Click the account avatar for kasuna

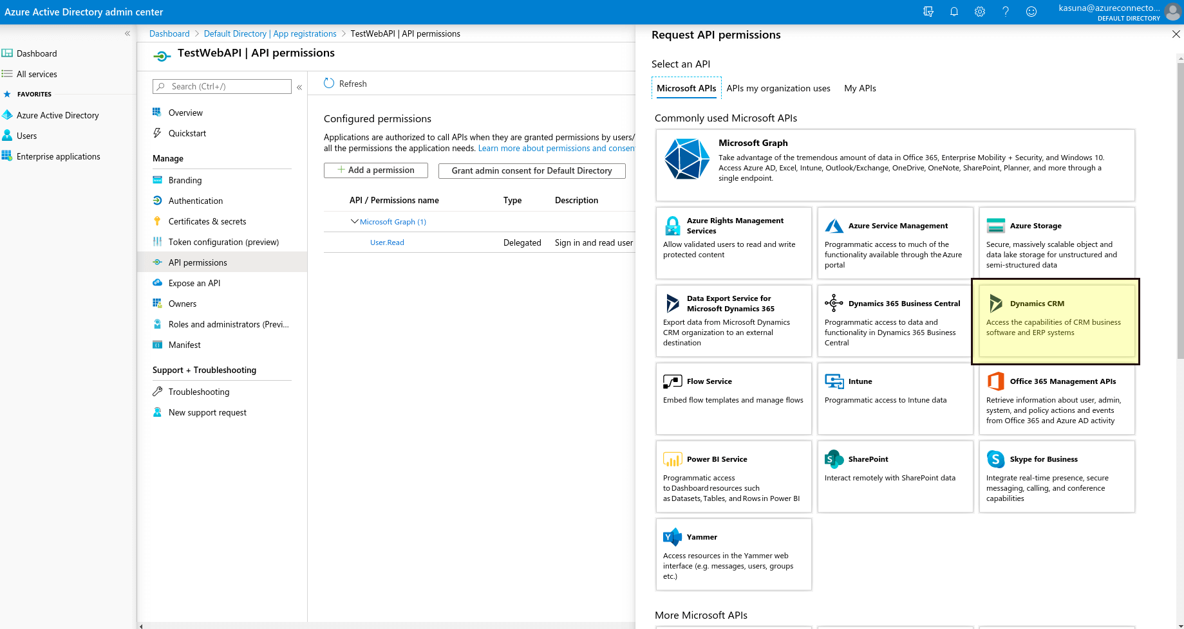1173,12
